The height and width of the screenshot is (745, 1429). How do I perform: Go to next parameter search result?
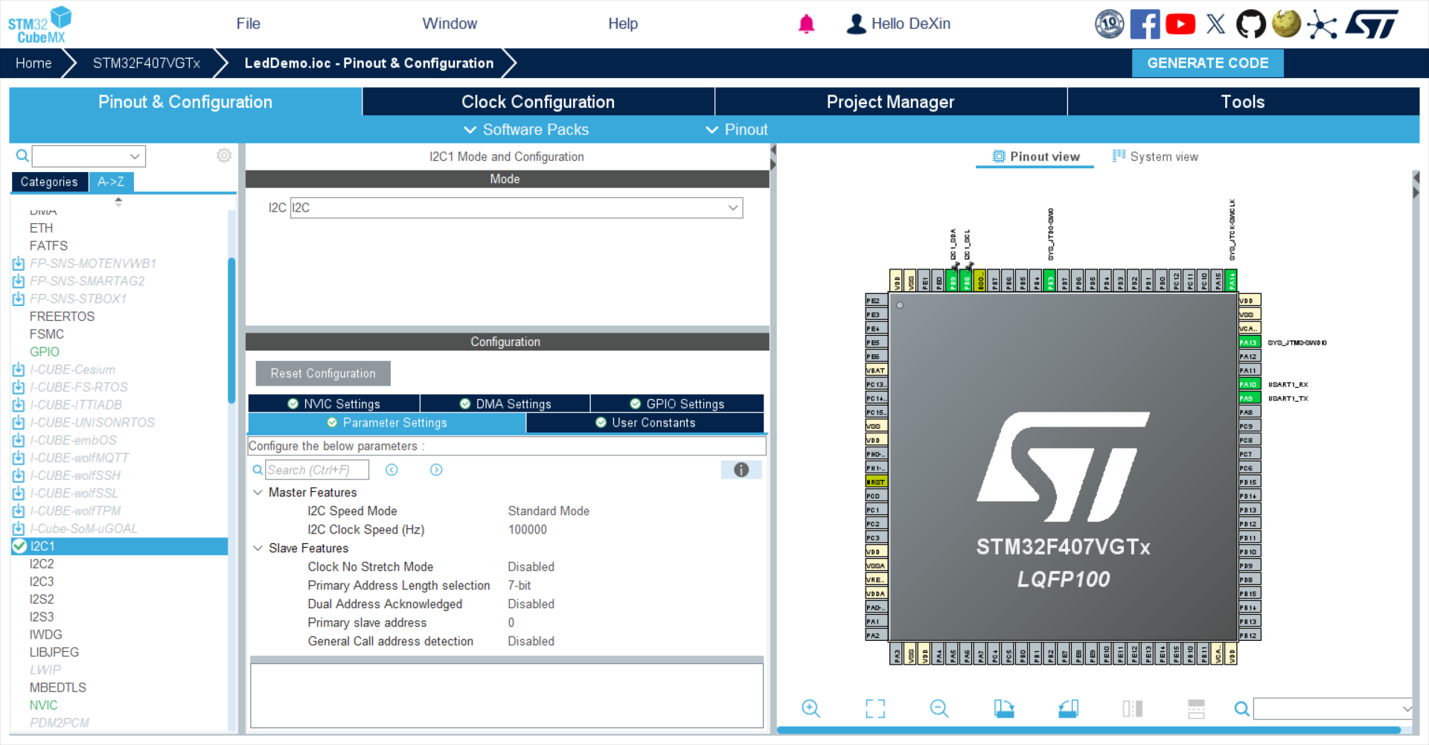click(436, 470)
